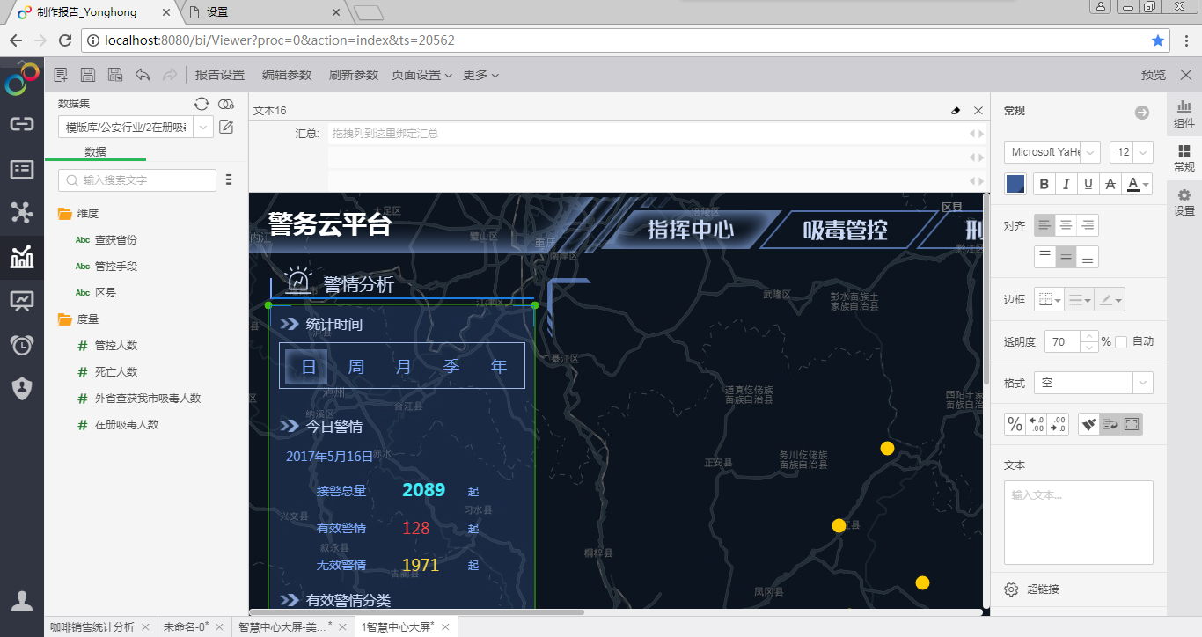This screenshot has height=637, width=1202.
Task: Enable the 自动 transparency checkbox
Action: pyautogui.click(x=1121, y=342)
